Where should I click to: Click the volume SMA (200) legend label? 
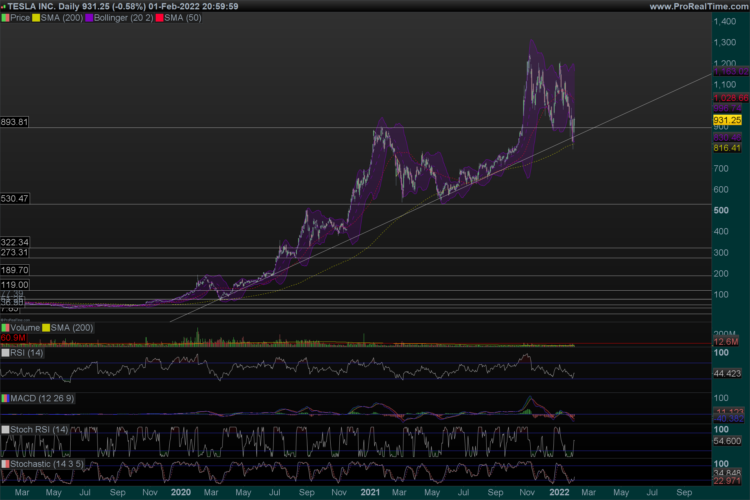click(x=72, y=328)
